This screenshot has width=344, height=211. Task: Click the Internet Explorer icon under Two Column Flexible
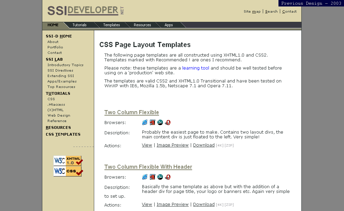(145, 122)
